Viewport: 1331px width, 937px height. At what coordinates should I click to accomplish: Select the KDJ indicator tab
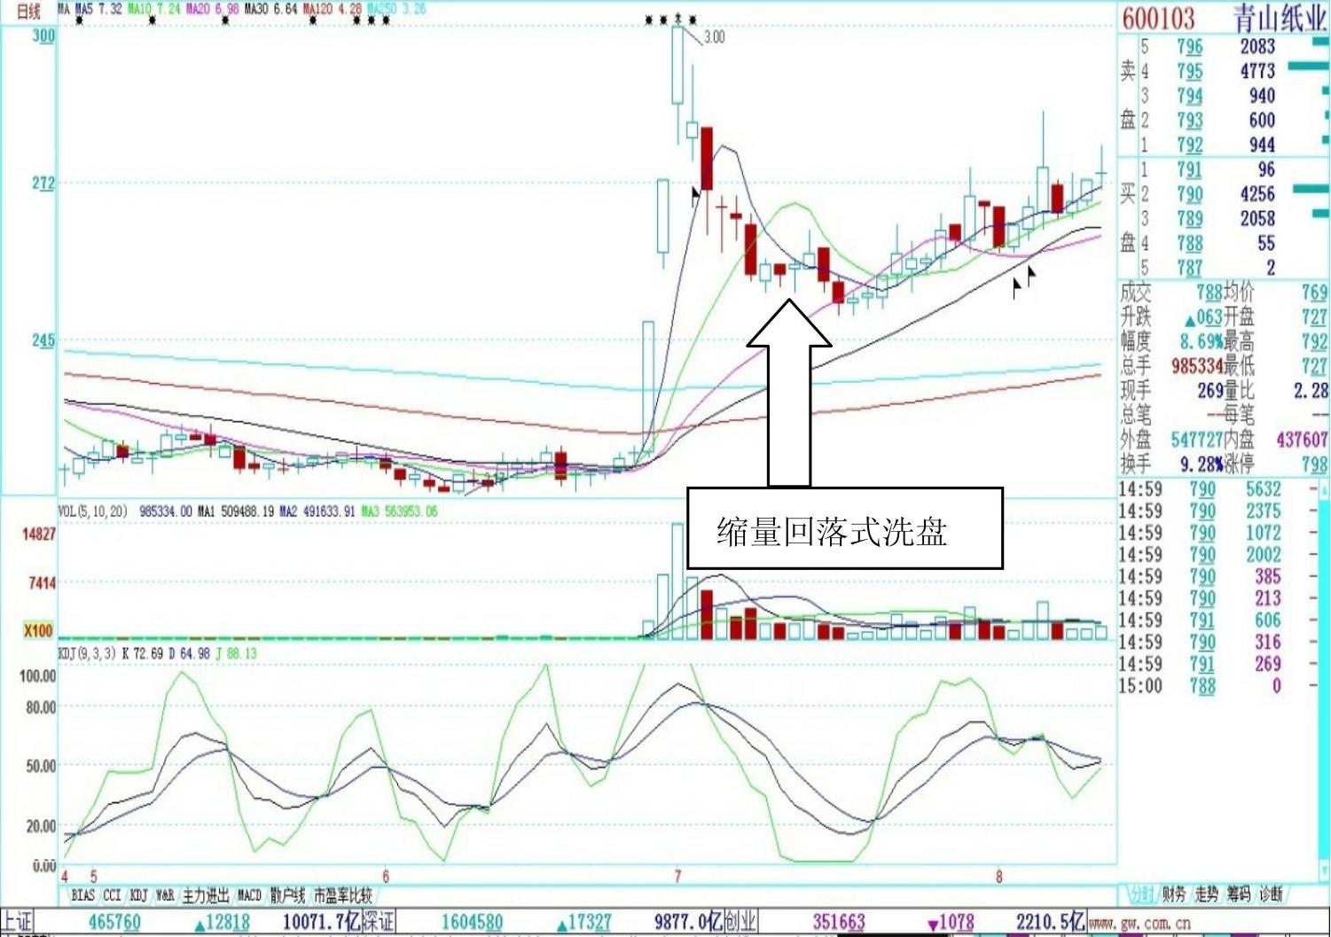[139, 895]
